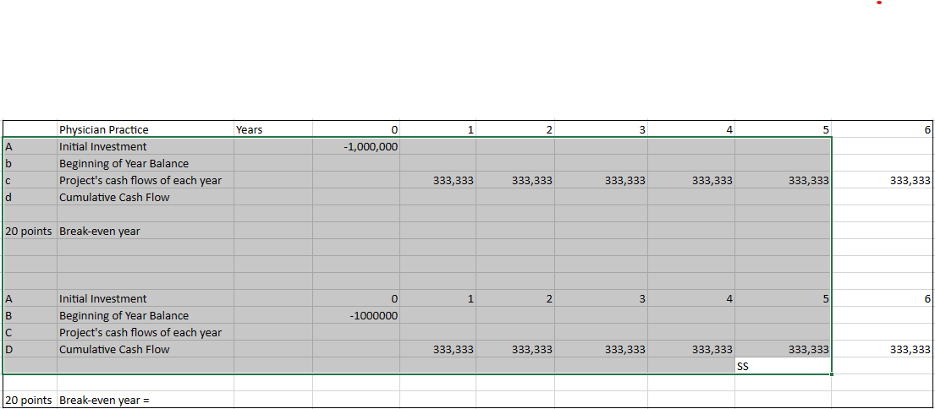Select uppercase row C Project's cash flows label

pyautogui.click(x=146, y=332)
